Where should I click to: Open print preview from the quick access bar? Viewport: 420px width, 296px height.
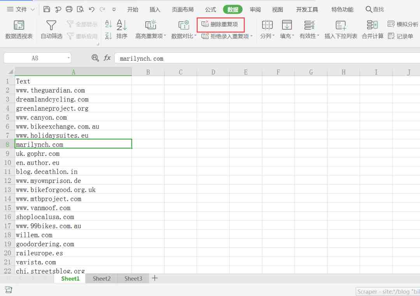pyautogui.click(x=80, y=9)
